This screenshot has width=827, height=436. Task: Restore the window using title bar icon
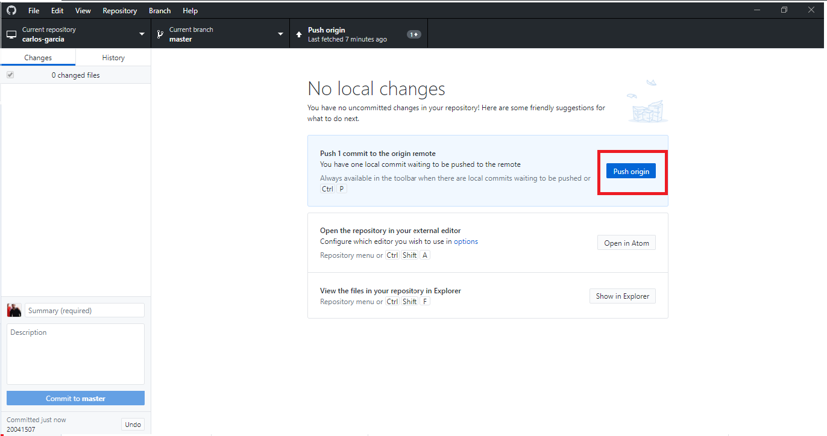point(784,10)
